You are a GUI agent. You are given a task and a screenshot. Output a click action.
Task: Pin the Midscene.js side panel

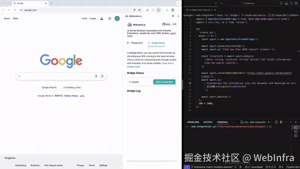(173, 16)
